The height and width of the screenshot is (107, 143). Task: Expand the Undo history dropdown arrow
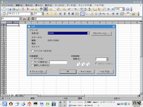point(72,9)
